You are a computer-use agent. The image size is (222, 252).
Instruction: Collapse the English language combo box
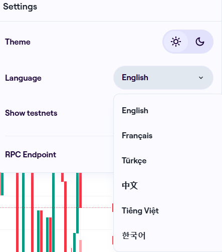coord(163,78)
